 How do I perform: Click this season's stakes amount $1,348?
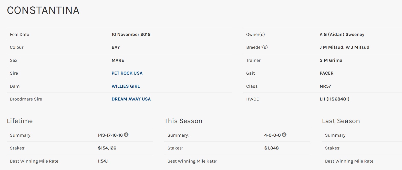point(271,148)
